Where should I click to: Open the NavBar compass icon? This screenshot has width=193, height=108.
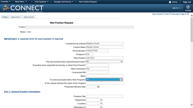click(x=188, y=7)
